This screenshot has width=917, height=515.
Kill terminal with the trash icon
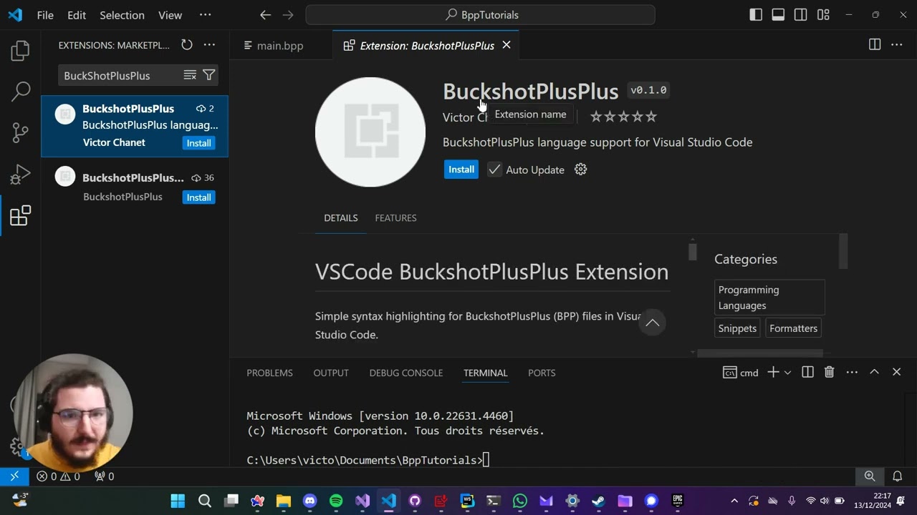(x=829, y=372)
